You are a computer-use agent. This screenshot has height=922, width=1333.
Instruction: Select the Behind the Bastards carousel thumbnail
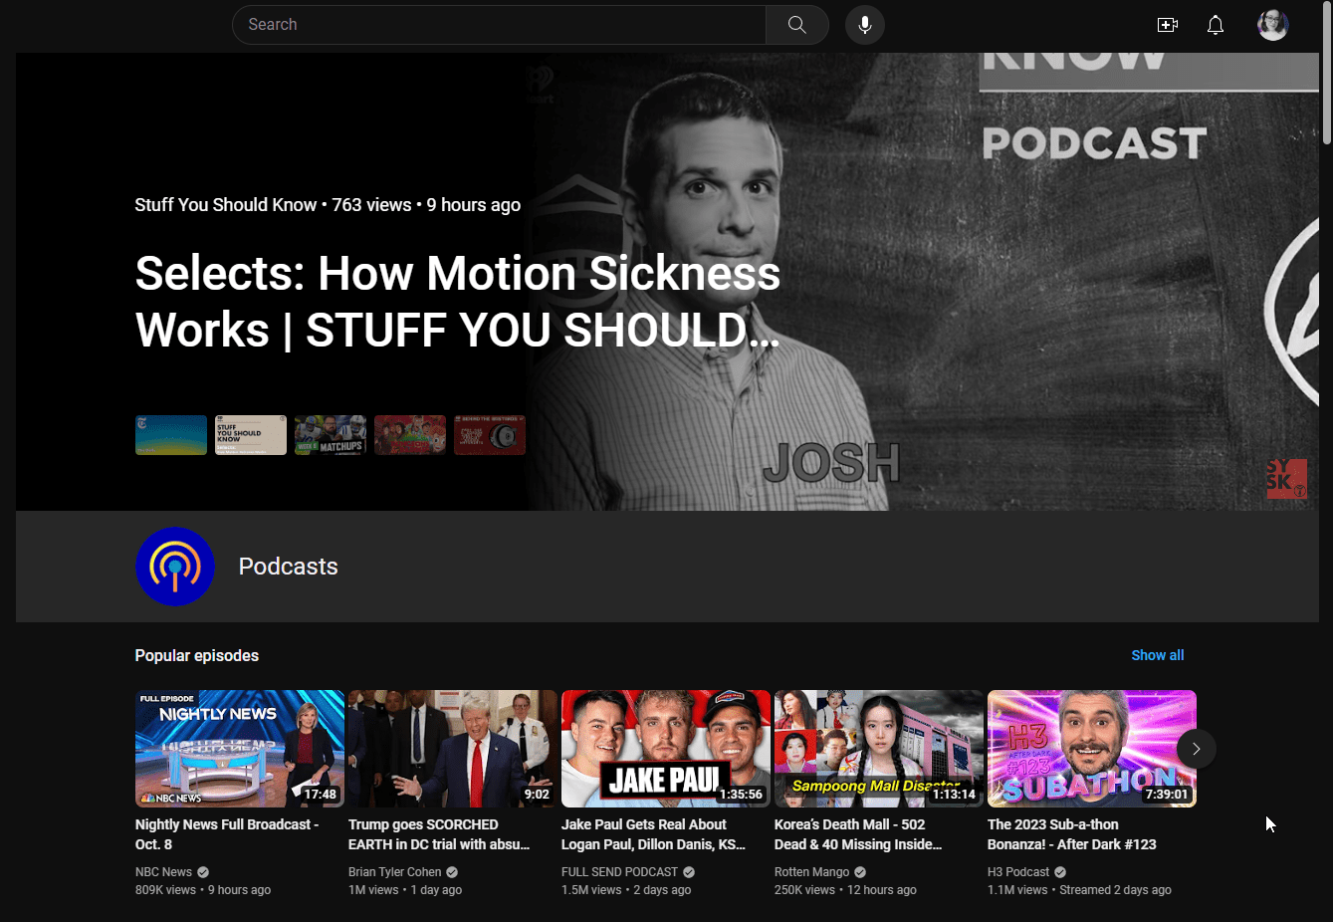click(490, 435)
